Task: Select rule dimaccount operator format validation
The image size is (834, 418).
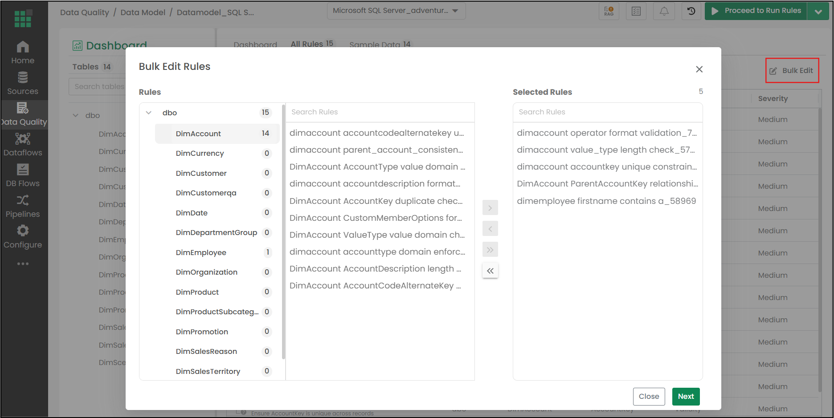Action: [x=607, y=133]
